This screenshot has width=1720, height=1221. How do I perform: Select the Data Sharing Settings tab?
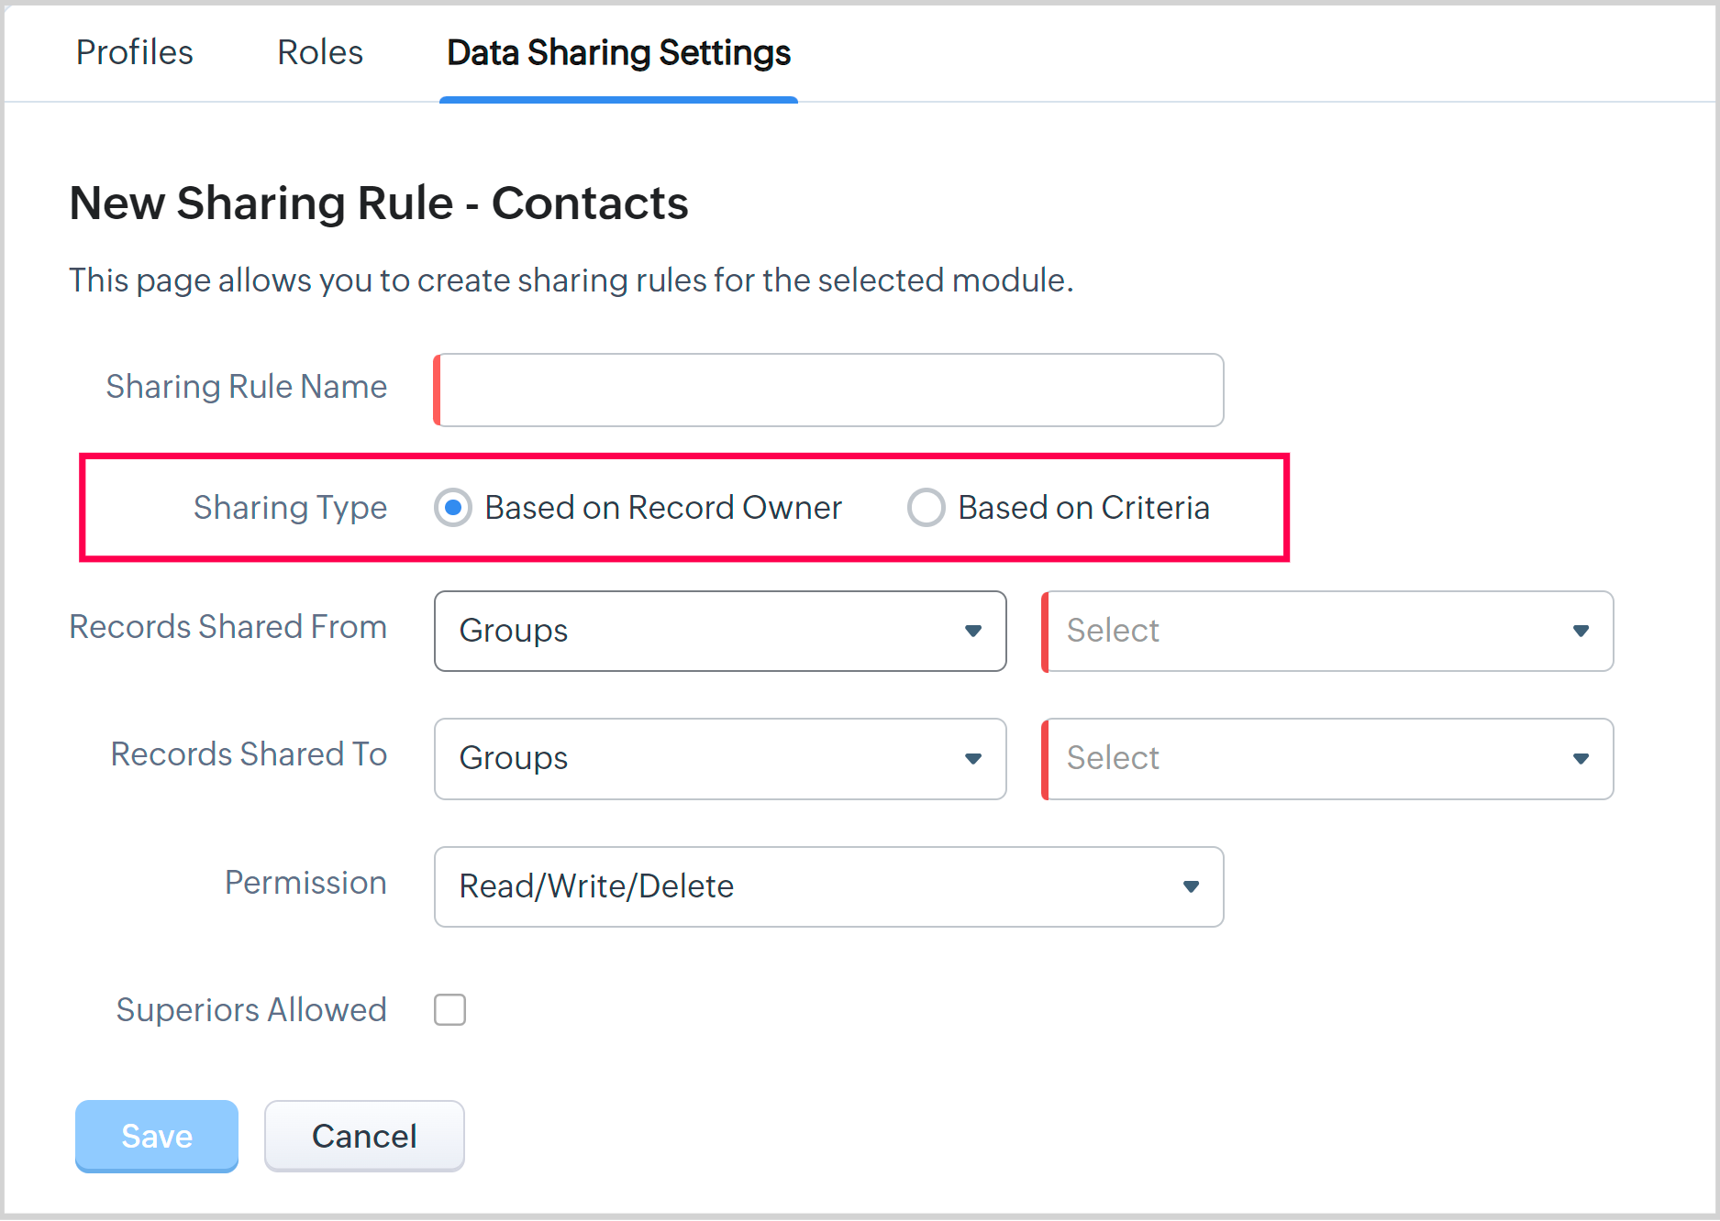tap(618, 52)
